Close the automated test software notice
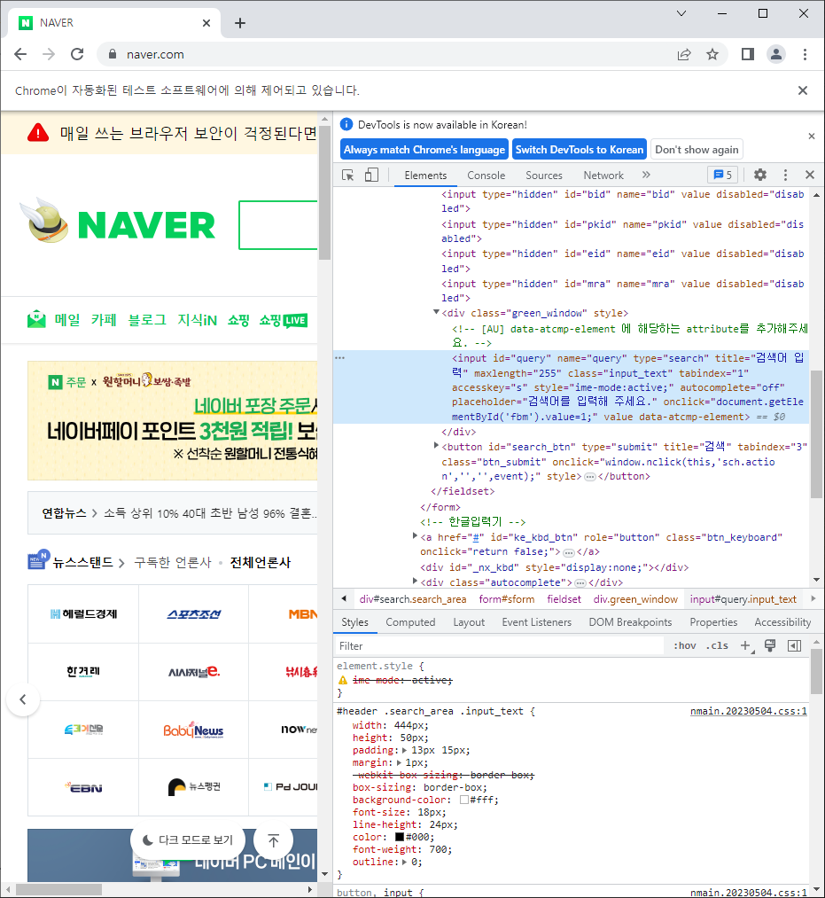This screenshot has width=825, height=898. point(803,90)
